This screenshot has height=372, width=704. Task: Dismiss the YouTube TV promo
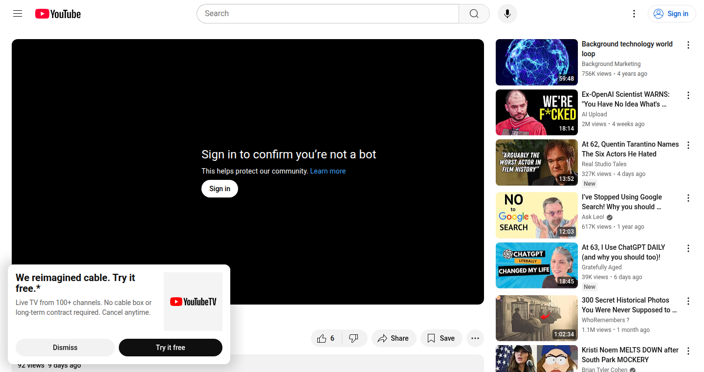tap(65, 348)
